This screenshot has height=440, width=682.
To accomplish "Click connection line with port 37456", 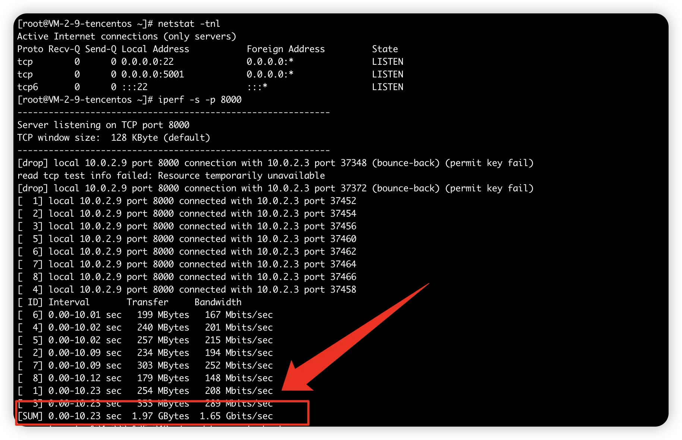I will 187,226.
